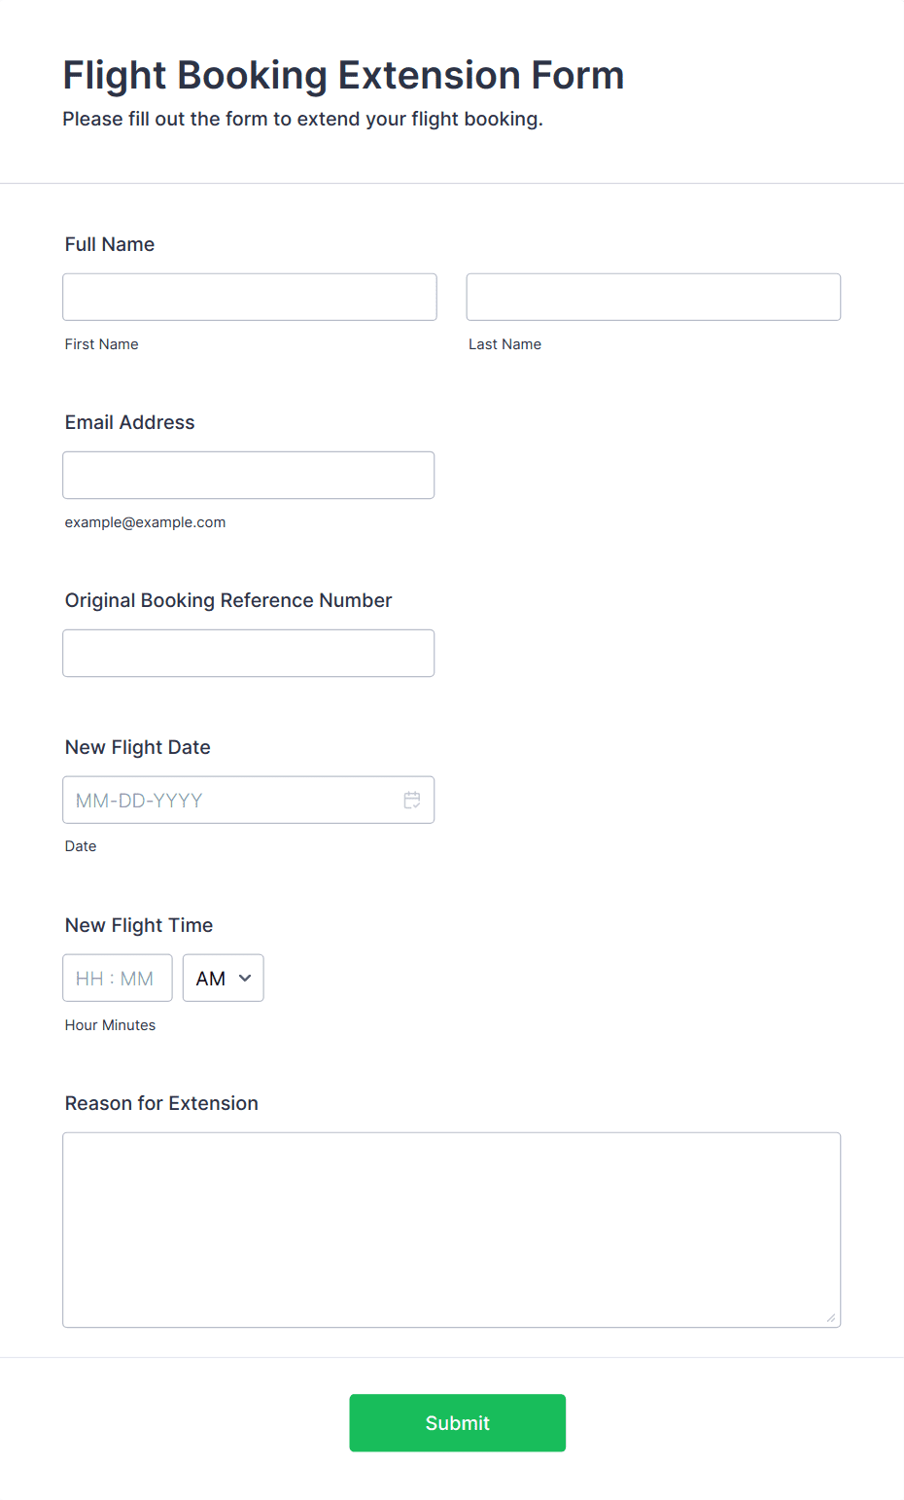Open the calendar picker icon

[x=412, y=800]
